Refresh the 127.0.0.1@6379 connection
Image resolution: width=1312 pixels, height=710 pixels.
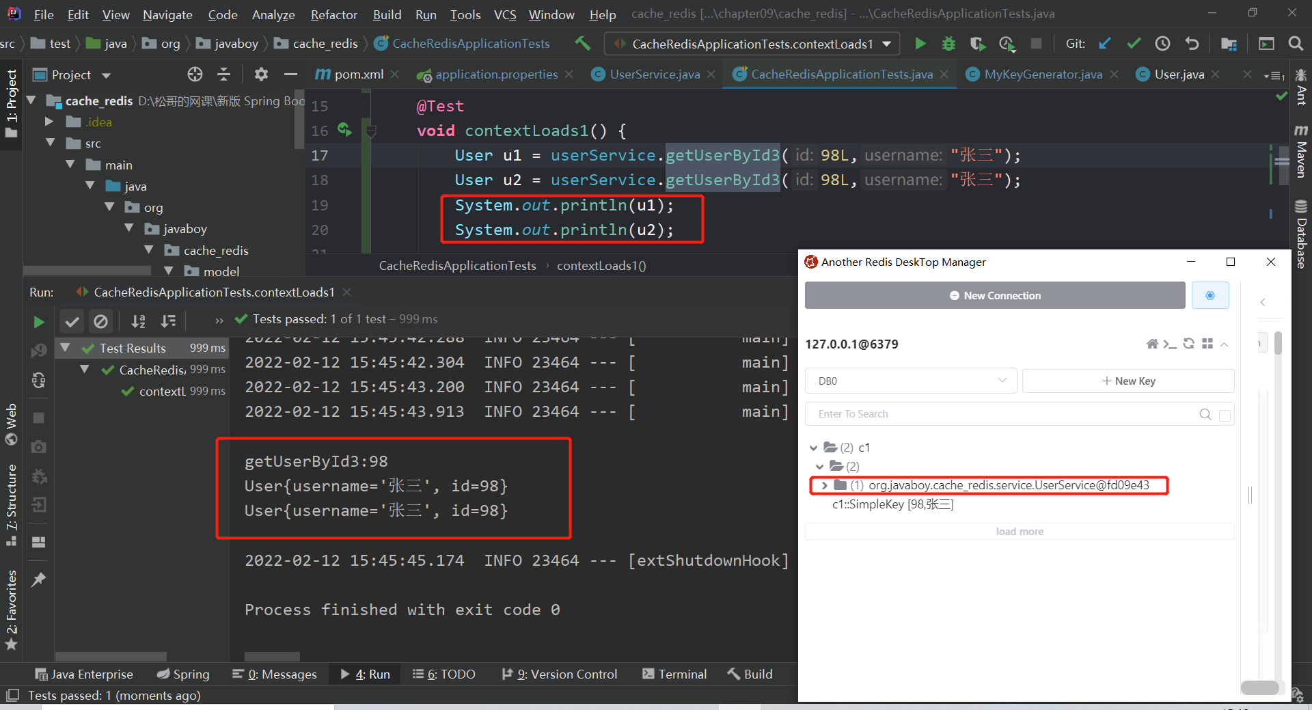coord(1189,344)
